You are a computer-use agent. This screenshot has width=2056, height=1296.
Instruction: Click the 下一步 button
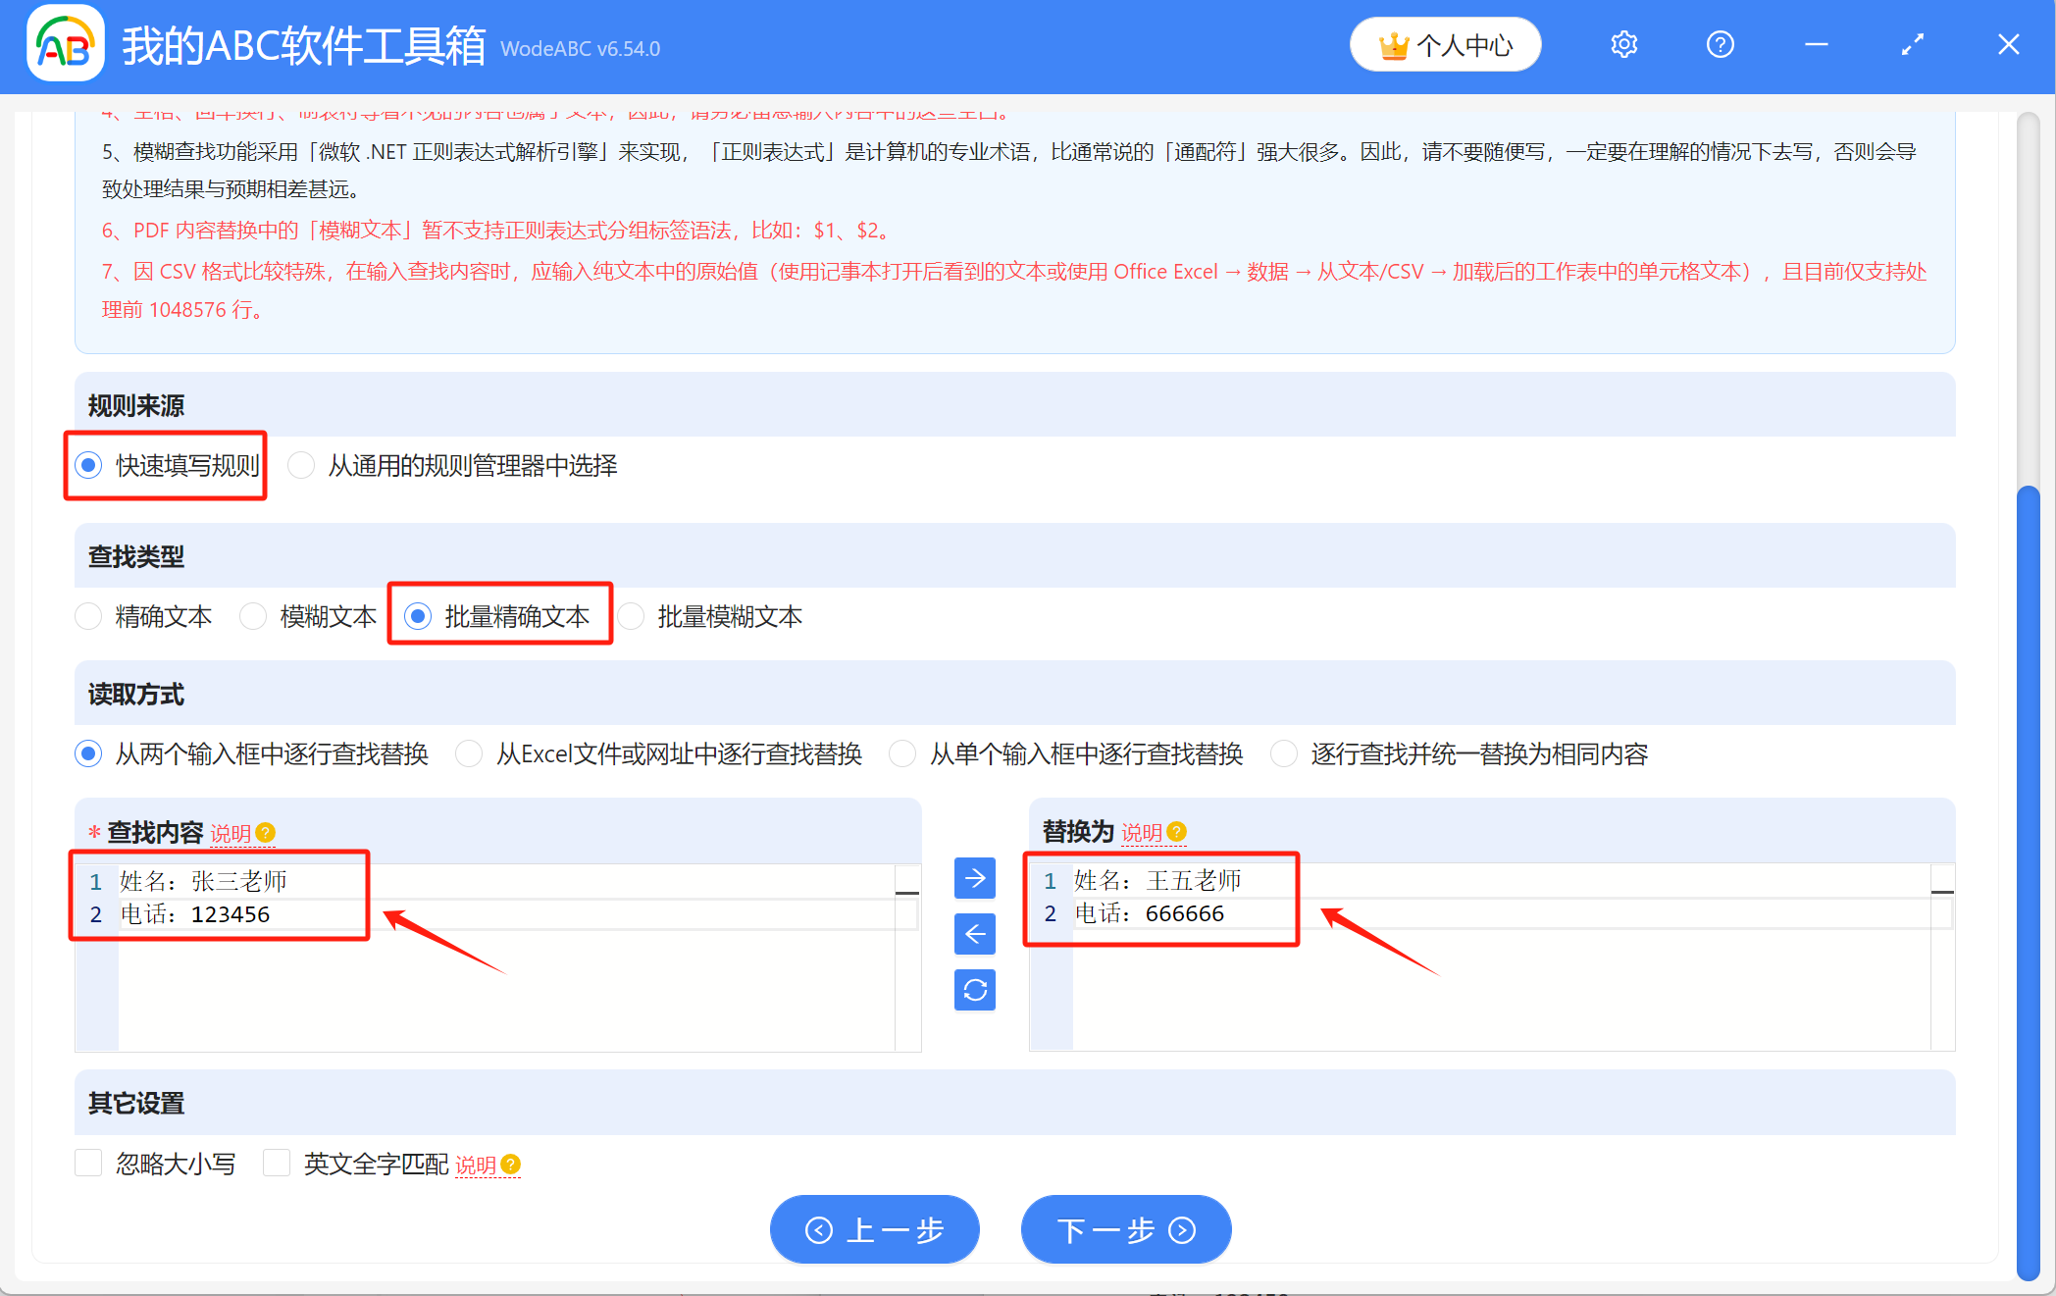pos(1126,1229)
